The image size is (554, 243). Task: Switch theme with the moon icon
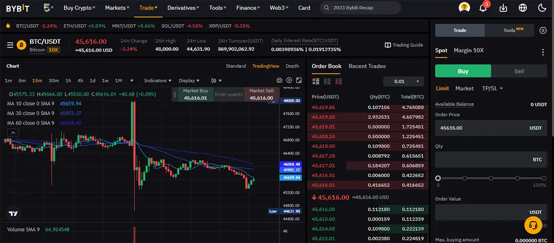[542, 8]
